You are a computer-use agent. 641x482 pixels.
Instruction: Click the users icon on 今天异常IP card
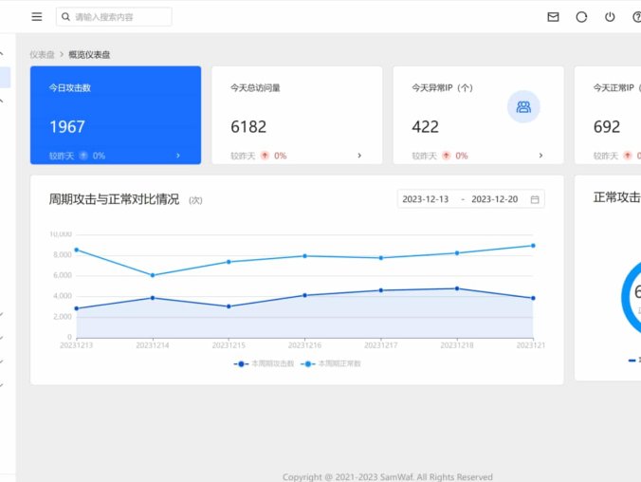[x=523, y=107]
